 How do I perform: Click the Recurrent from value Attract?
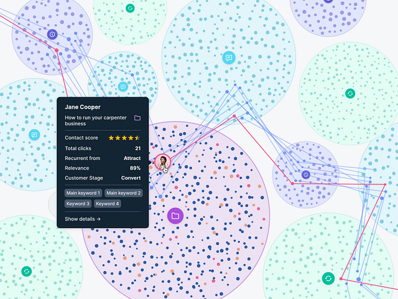pos(132,158)
